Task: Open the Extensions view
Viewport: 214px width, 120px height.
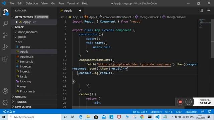Action: click(5, 59)
